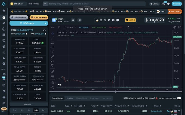This screenshot has height=115, width=185.
Task: Click the crosshair cursor tool
Action: [53, 33]
